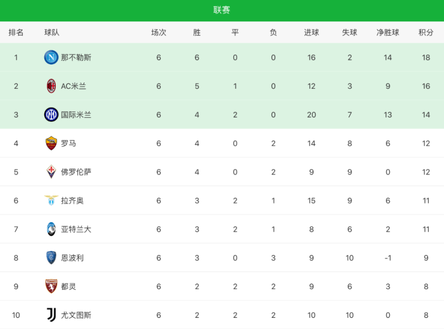
Task: Click the Fiorentina crest icon
Action: pyautogui.click(x=51, y=172)
